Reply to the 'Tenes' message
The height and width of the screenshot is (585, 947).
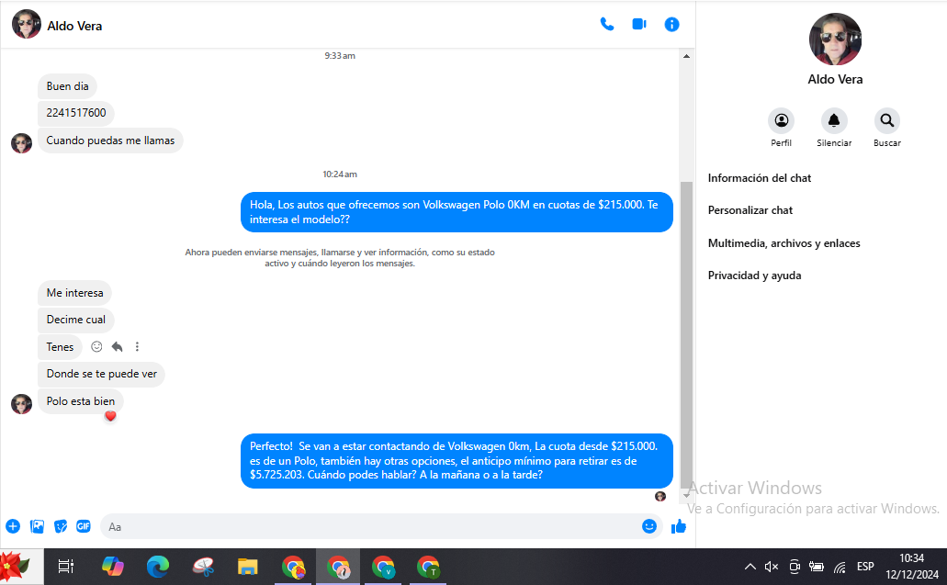[x=118, y=346]
